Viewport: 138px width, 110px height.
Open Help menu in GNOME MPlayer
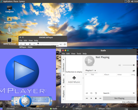[x=36, y=41]
